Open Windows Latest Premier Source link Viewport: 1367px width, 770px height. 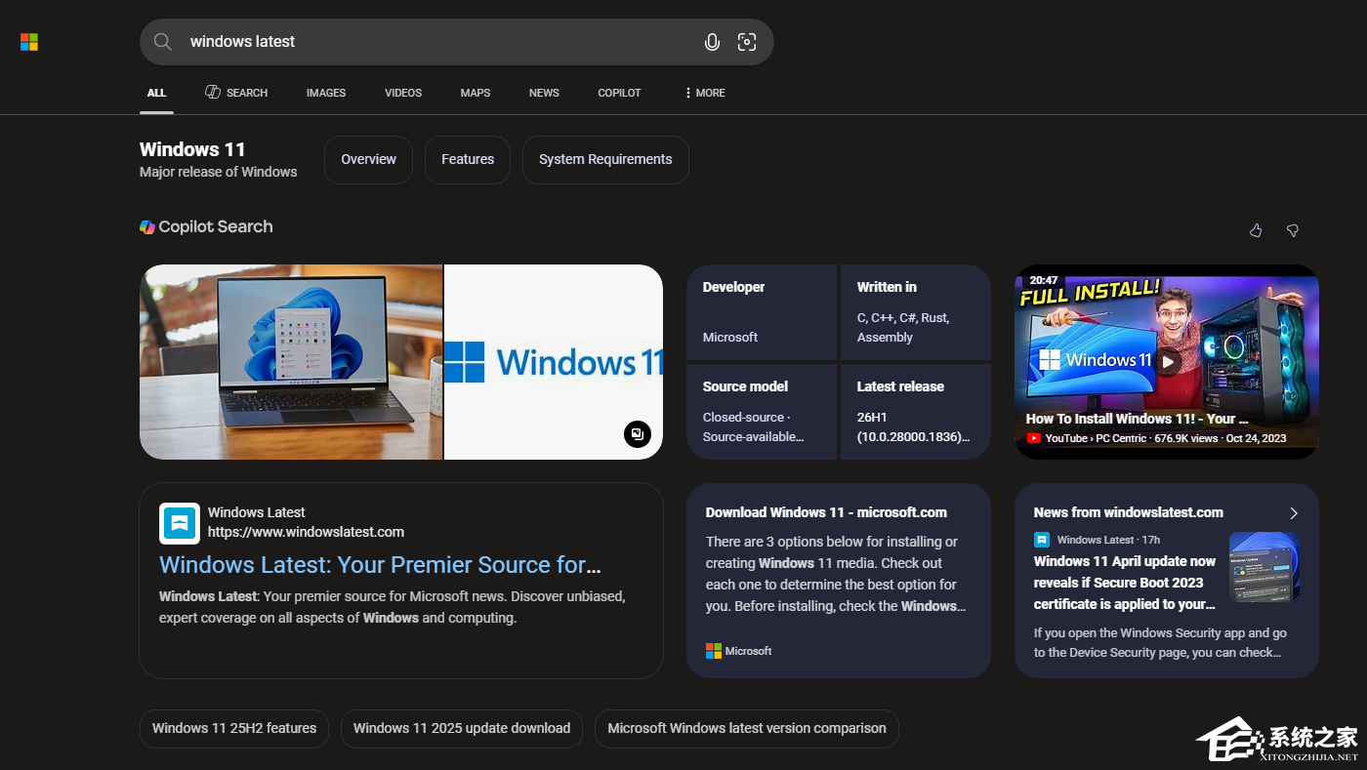[x=380, y=565]
